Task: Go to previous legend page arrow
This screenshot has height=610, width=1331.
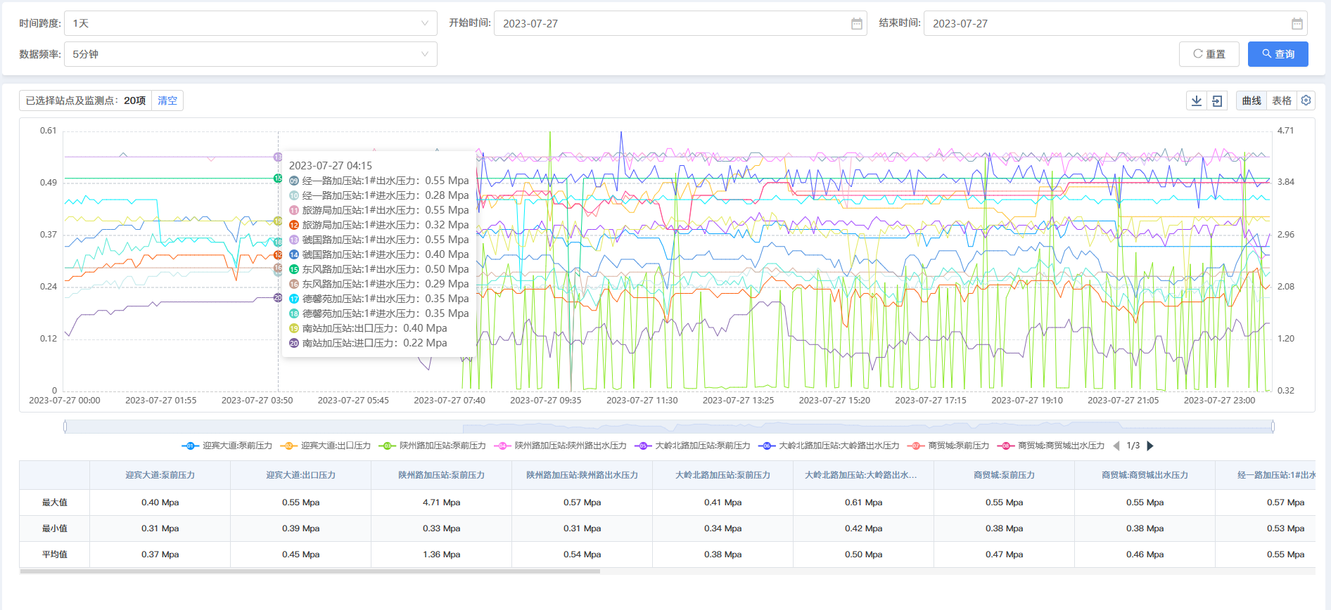Action: click(1116, 446)
